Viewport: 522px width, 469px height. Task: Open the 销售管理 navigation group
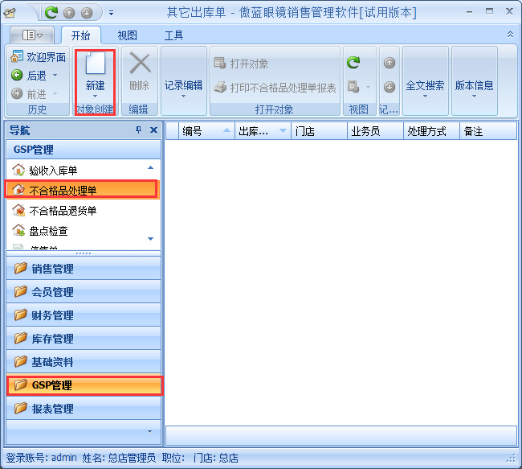pyautogui.click(x=84, y=269)
